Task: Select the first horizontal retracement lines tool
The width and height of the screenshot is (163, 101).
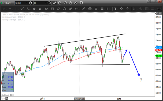Action: tap(96, 9)
